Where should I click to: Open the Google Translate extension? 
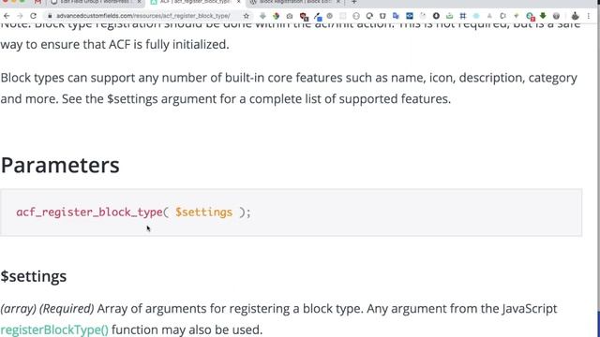point(396,16)
